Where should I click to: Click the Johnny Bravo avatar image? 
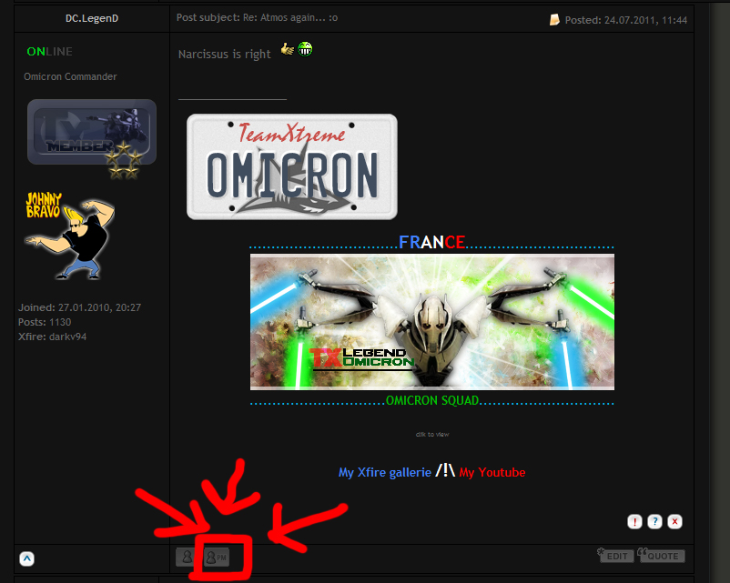pos(70,236)
